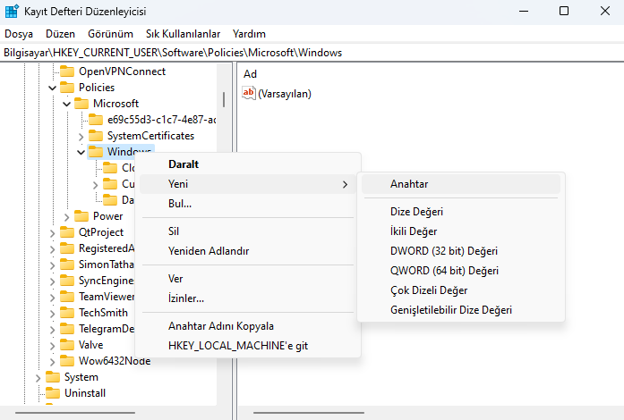Click the Policies folder icon

coord(68,88)
